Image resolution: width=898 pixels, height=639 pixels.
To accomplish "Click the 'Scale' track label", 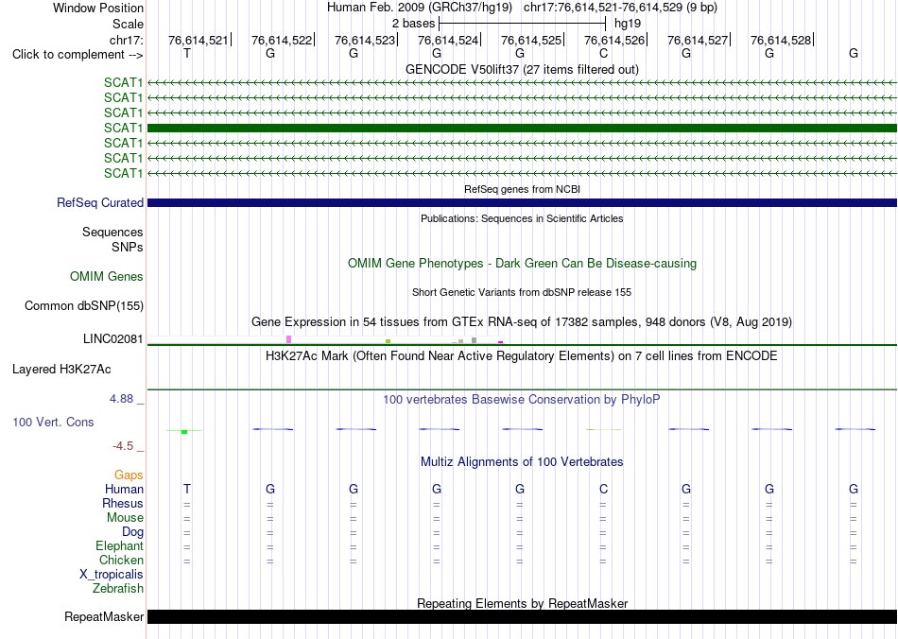I will (x=128, y=24).
